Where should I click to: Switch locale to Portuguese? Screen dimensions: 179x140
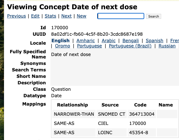point(89,46)
